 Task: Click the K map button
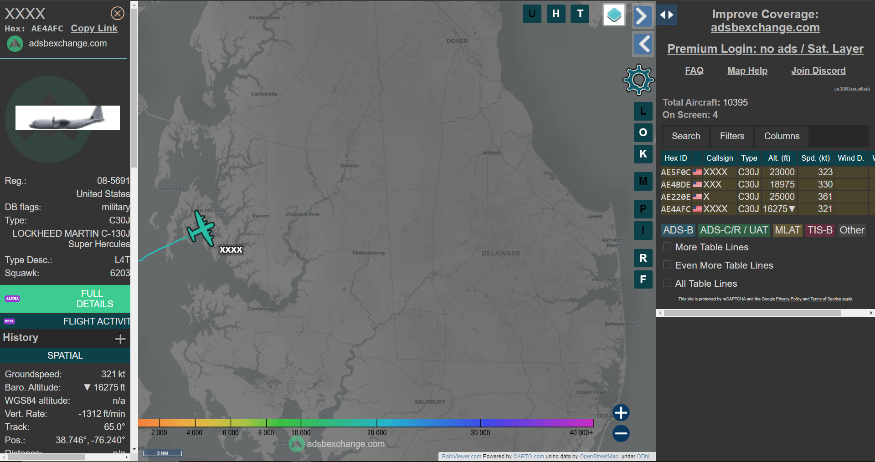pyautogui.click(x=643, y=154)
